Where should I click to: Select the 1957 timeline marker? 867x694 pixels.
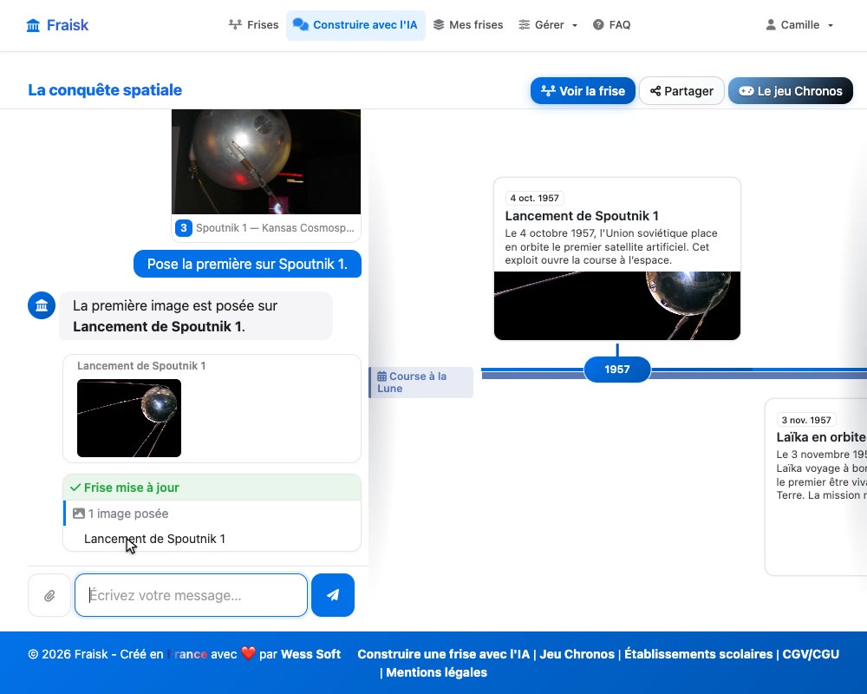pyautogui.click(x=617, y=370)
